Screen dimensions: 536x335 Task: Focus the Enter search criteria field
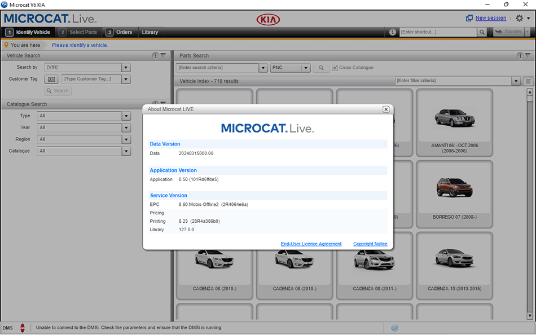217,68
